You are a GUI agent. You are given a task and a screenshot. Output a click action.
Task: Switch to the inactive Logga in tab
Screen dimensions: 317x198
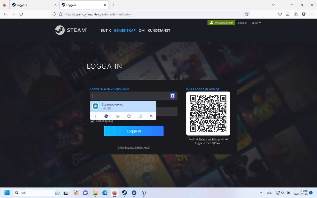tap(34, 5)
